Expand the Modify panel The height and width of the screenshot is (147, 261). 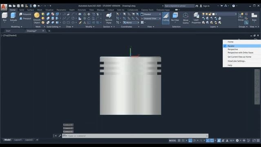(90, 27)
